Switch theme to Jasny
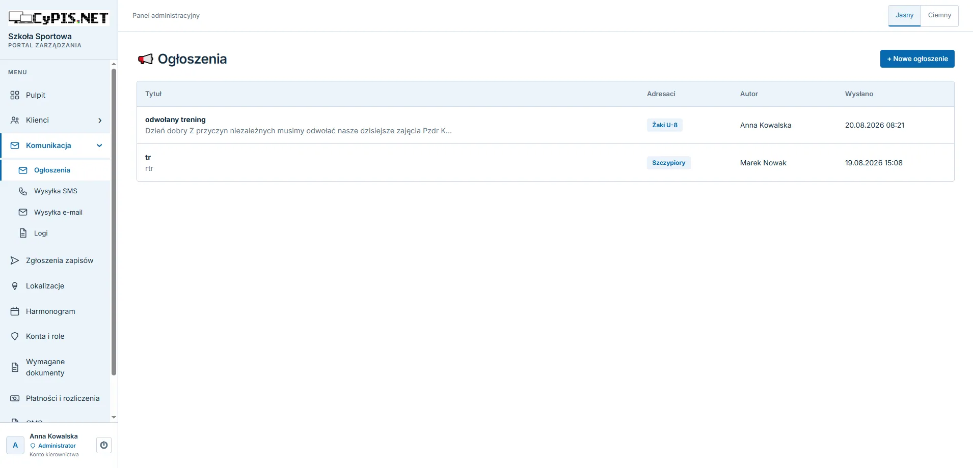This screenshot has width=973, height=468. click(904, 15)
